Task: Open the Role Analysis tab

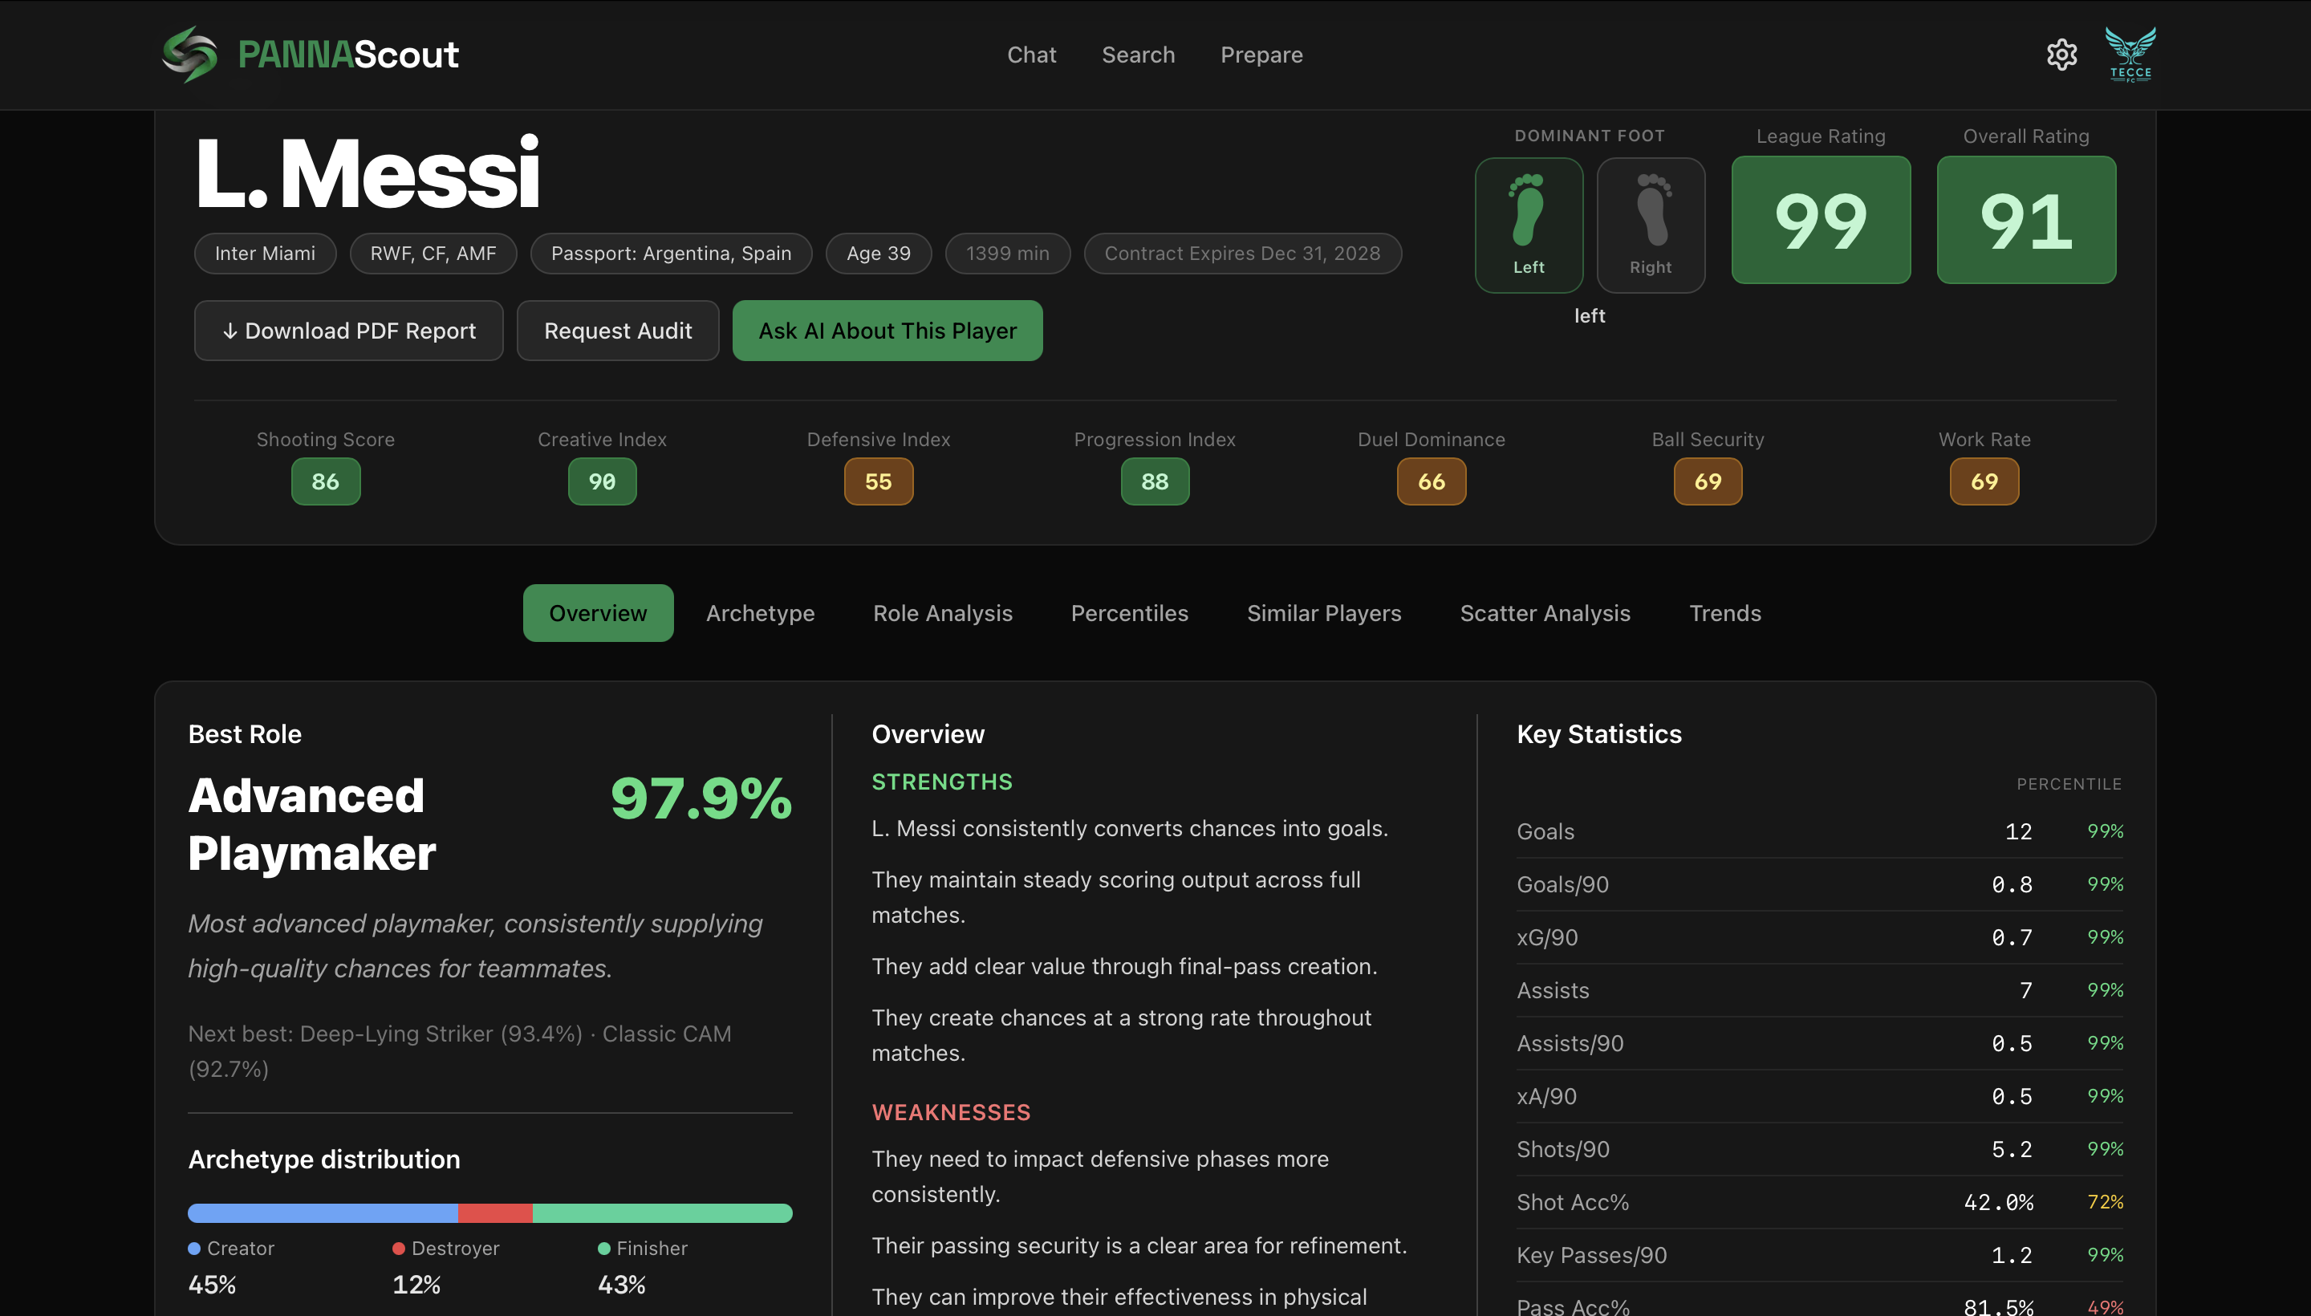Action: 942,613
